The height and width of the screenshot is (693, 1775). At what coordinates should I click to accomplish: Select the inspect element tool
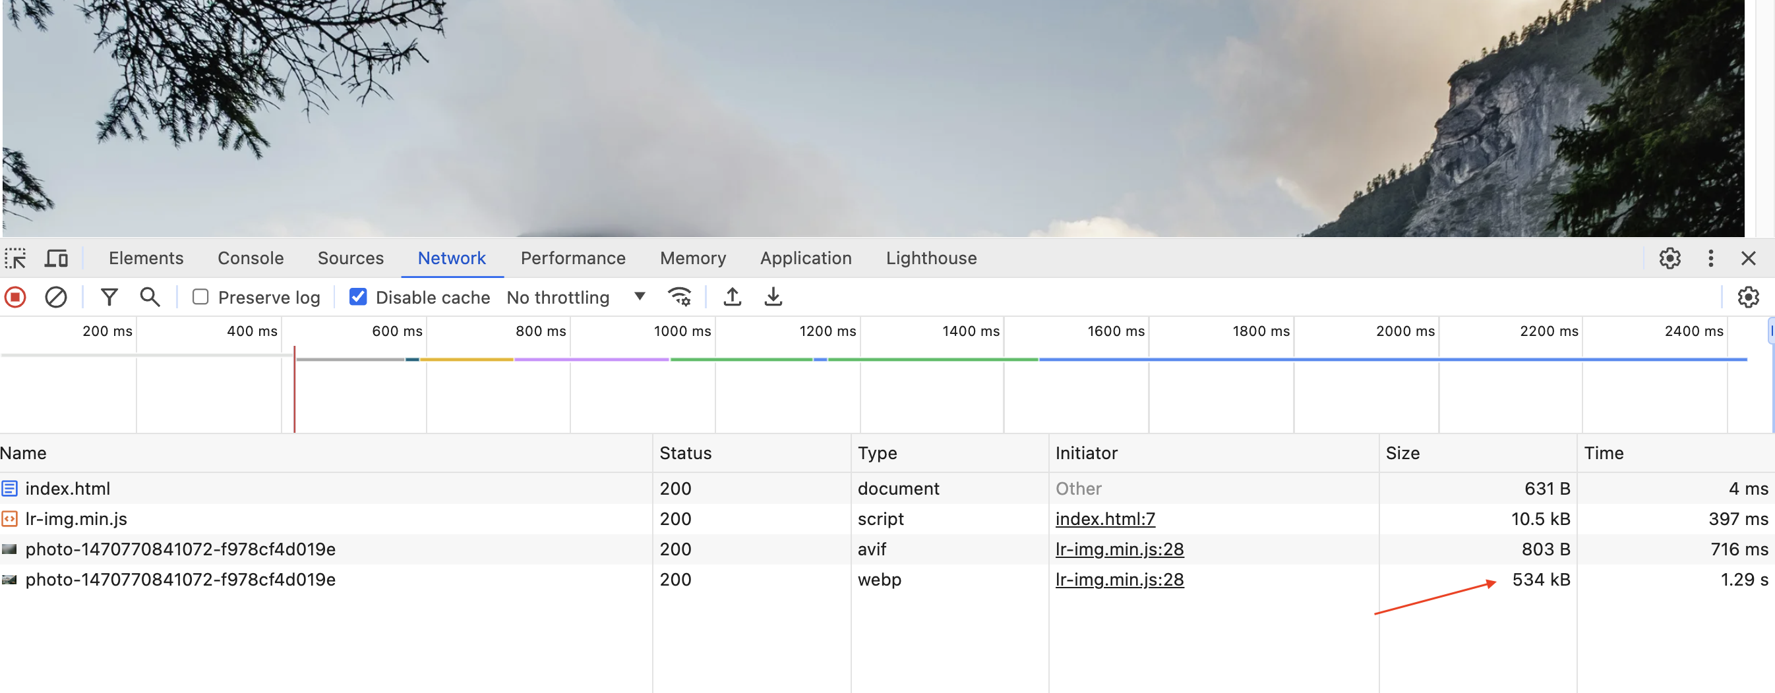[15, 258]
